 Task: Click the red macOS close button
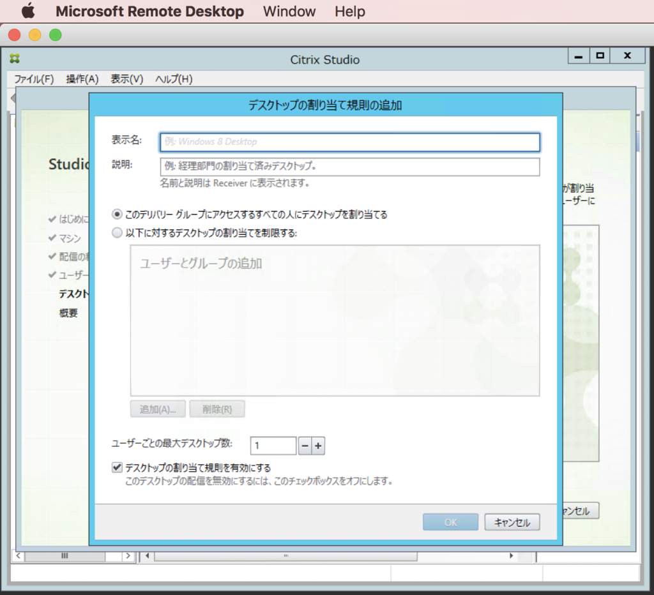point(15,35)
